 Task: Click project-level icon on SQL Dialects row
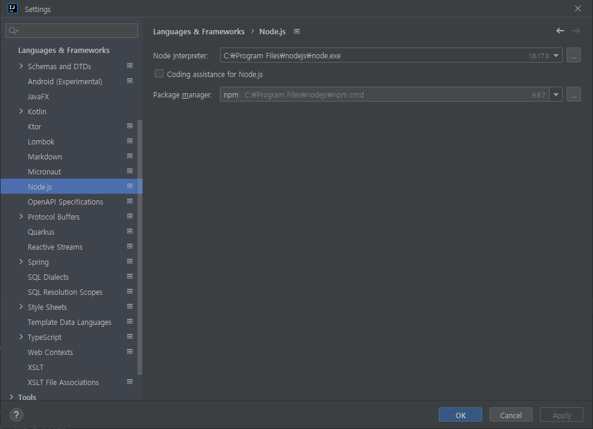130,276
